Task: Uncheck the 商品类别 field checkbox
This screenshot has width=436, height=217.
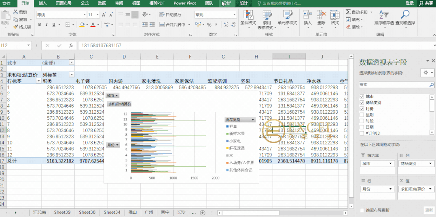Action: (362, 102)
